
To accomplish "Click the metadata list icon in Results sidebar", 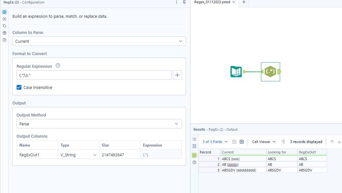I will pyautogui.click(x=194, y=139).
